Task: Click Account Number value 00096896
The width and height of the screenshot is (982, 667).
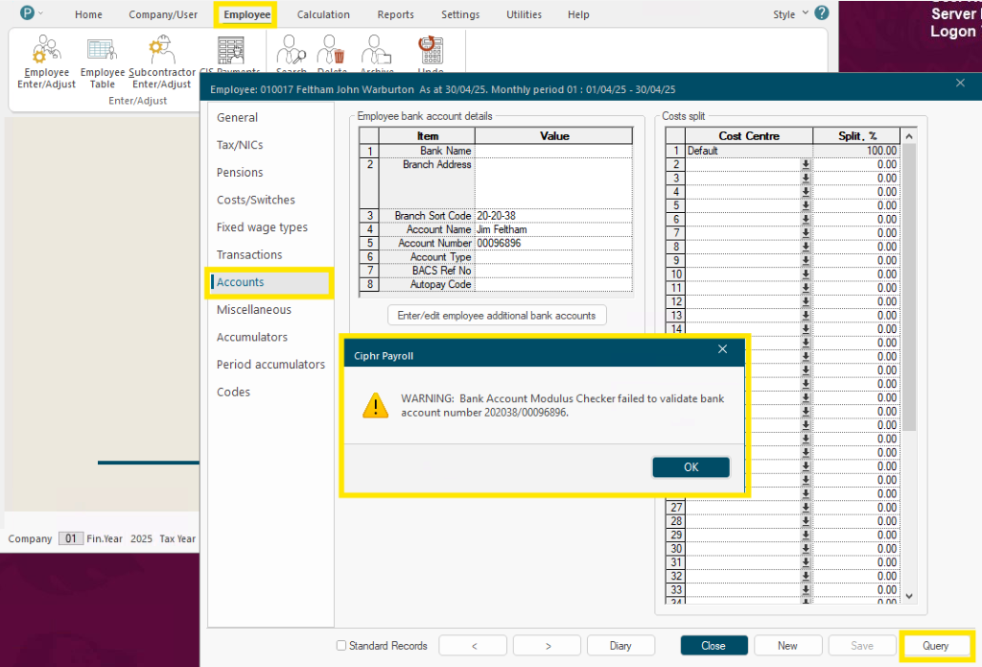Action: (553, 243)
